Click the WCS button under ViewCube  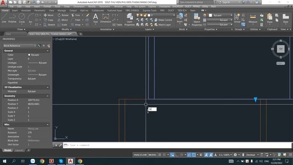tap(281, 63)
